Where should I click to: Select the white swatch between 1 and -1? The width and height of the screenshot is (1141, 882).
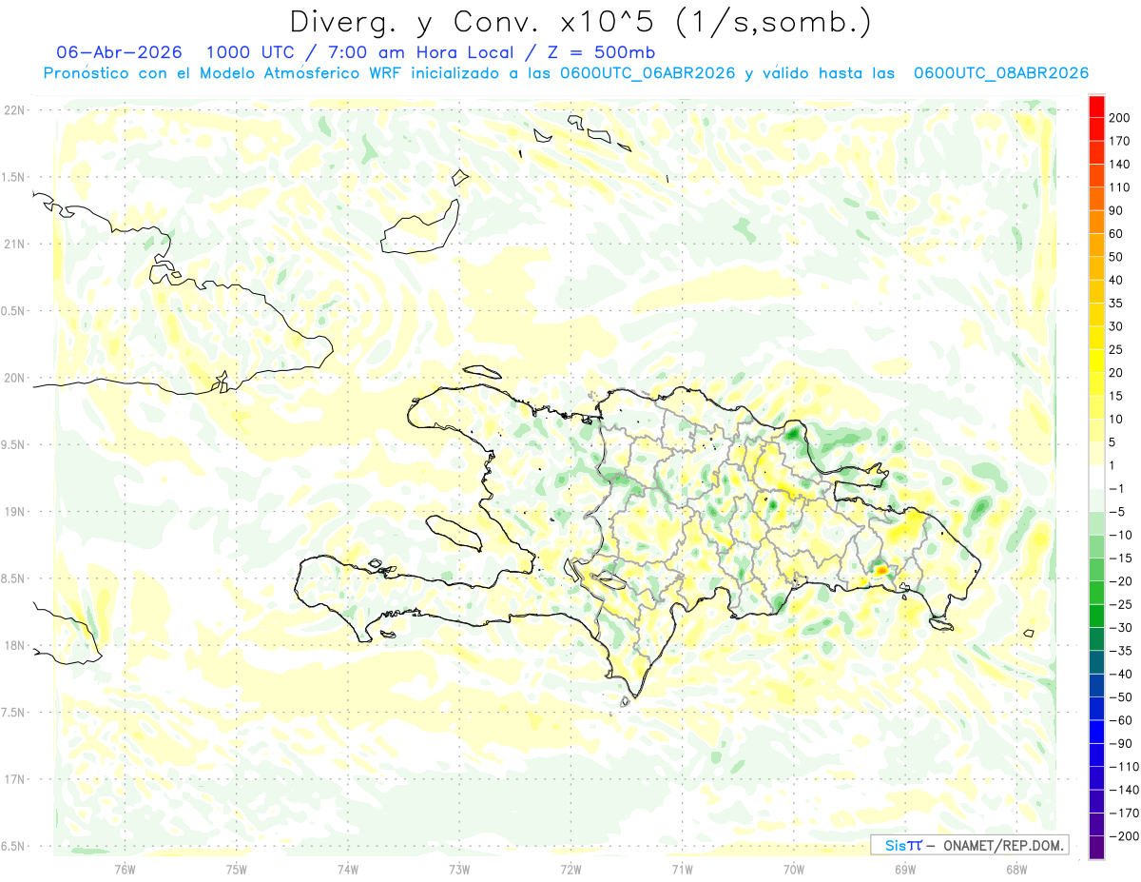click(1096, 477)
